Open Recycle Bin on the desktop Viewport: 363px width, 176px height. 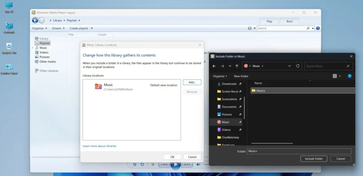[9, 48]
